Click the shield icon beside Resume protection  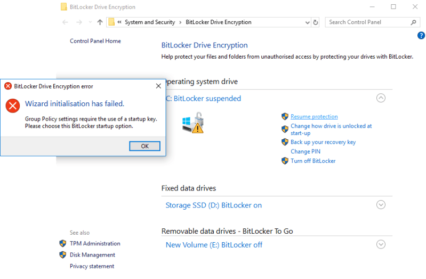point(285,116)
